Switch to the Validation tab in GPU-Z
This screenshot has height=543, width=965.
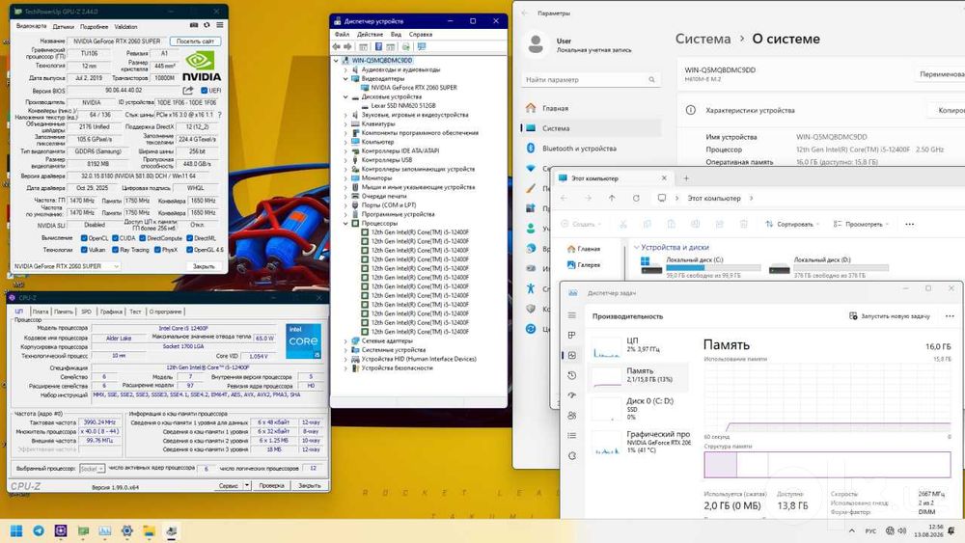pos(125,26)
